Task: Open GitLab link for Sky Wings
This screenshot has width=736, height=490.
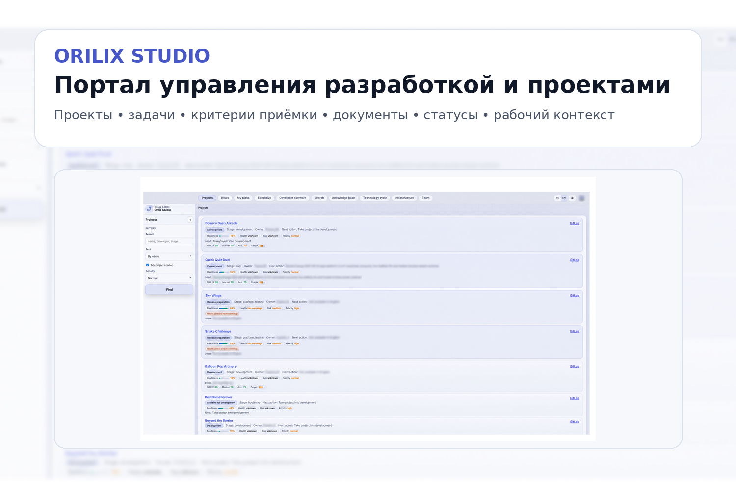Action: click(x=575, y=296)
